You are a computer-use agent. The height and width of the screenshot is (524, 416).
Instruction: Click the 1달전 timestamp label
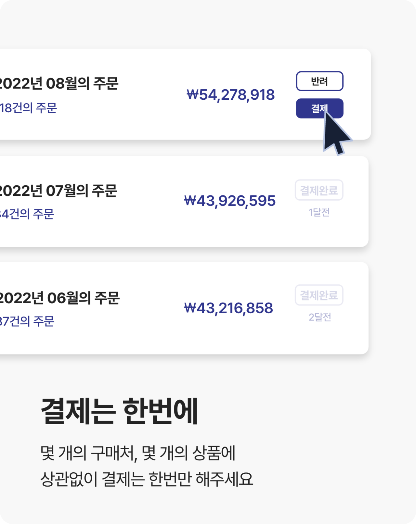319,212
